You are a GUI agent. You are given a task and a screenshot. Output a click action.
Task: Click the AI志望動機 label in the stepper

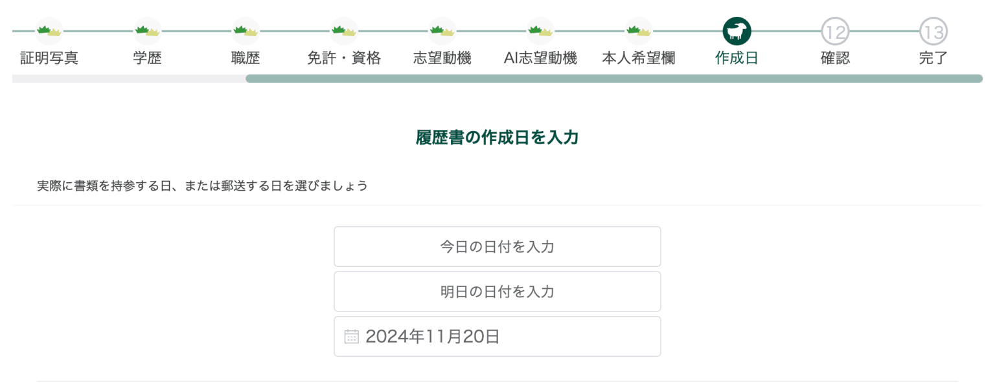540,58
